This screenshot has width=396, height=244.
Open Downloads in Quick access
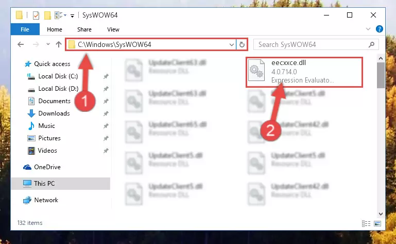pos(54,113)
